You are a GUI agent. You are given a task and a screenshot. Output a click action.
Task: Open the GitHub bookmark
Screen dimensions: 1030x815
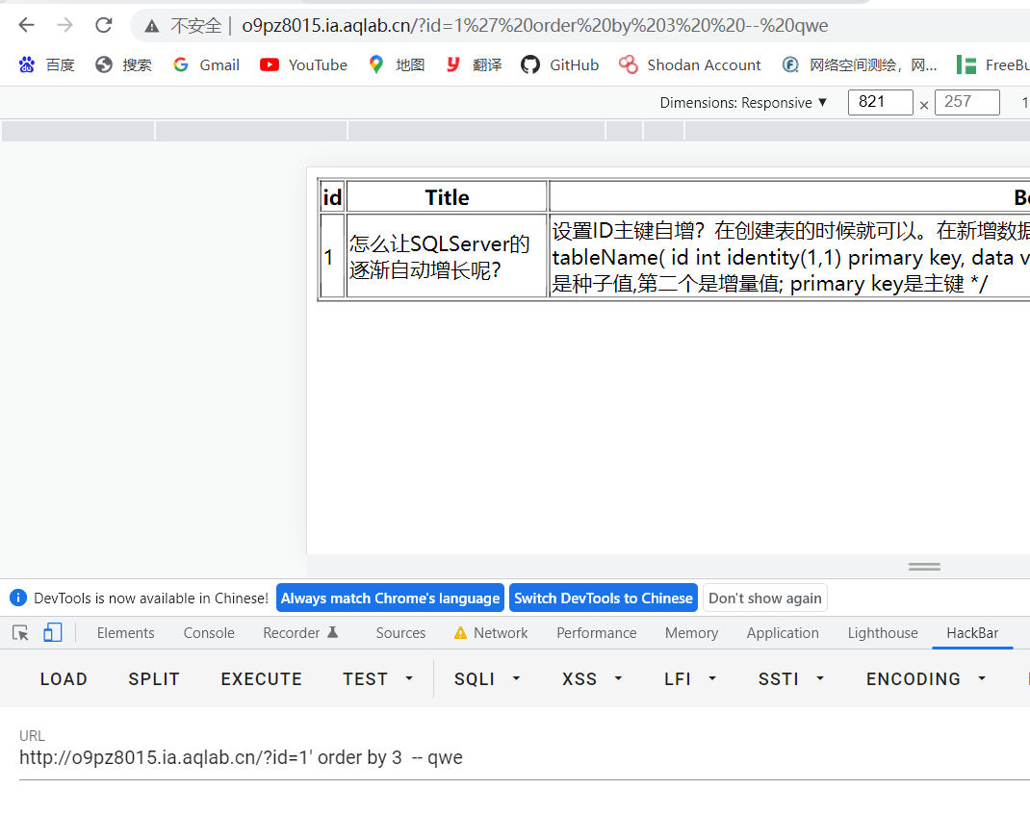[559, 64]
